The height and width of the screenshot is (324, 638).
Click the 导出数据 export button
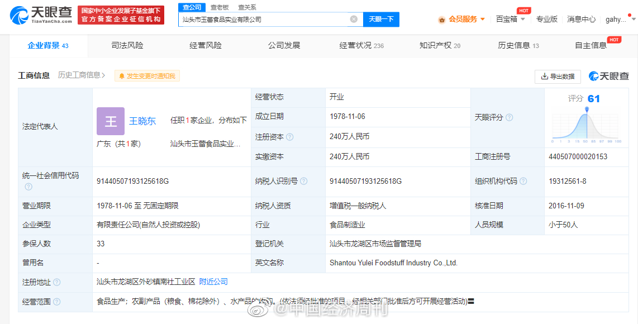(558, 76)
